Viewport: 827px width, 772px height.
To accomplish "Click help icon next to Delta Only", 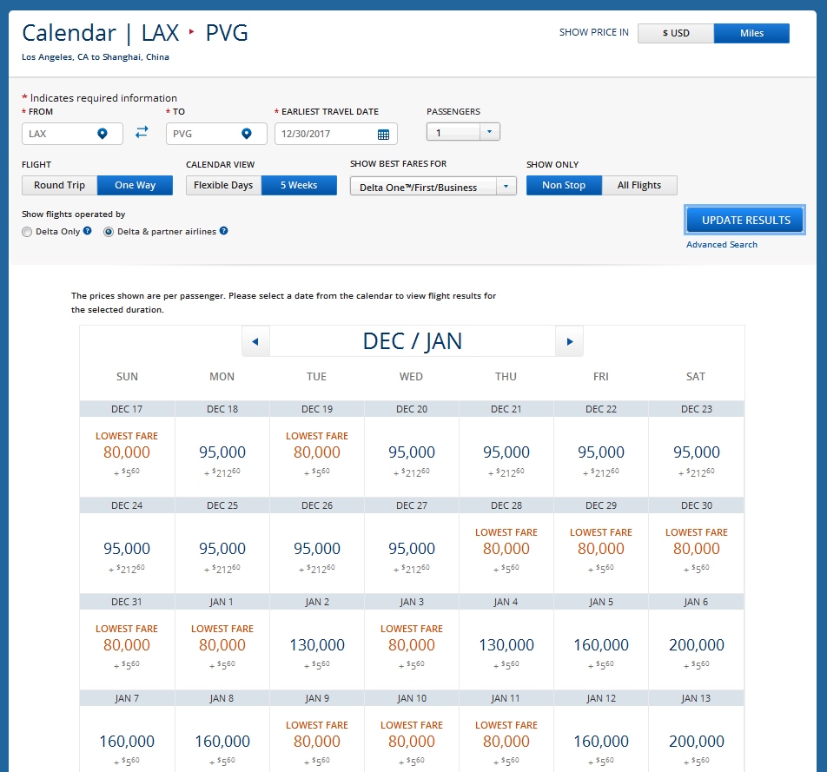I will click(x=88, y=232).
